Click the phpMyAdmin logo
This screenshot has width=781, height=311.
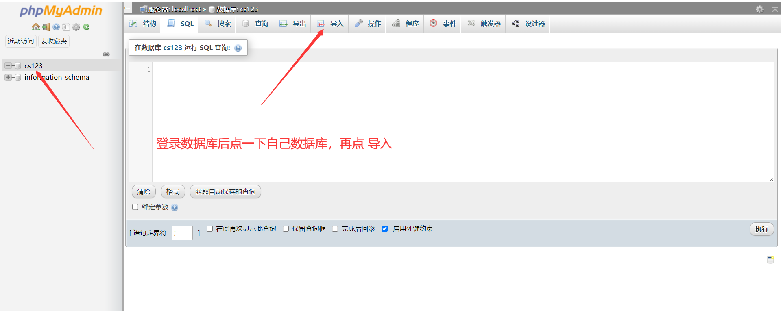pos(61,11)
